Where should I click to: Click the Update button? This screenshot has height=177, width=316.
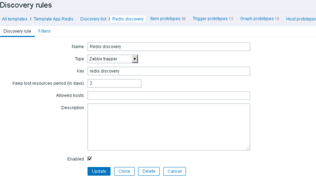point(99,171)
